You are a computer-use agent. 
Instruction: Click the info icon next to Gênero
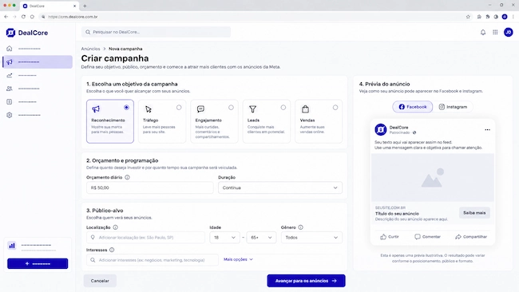(x=300, y=227)
